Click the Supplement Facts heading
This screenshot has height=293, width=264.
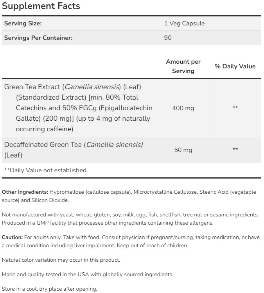(x=41, y=6)
